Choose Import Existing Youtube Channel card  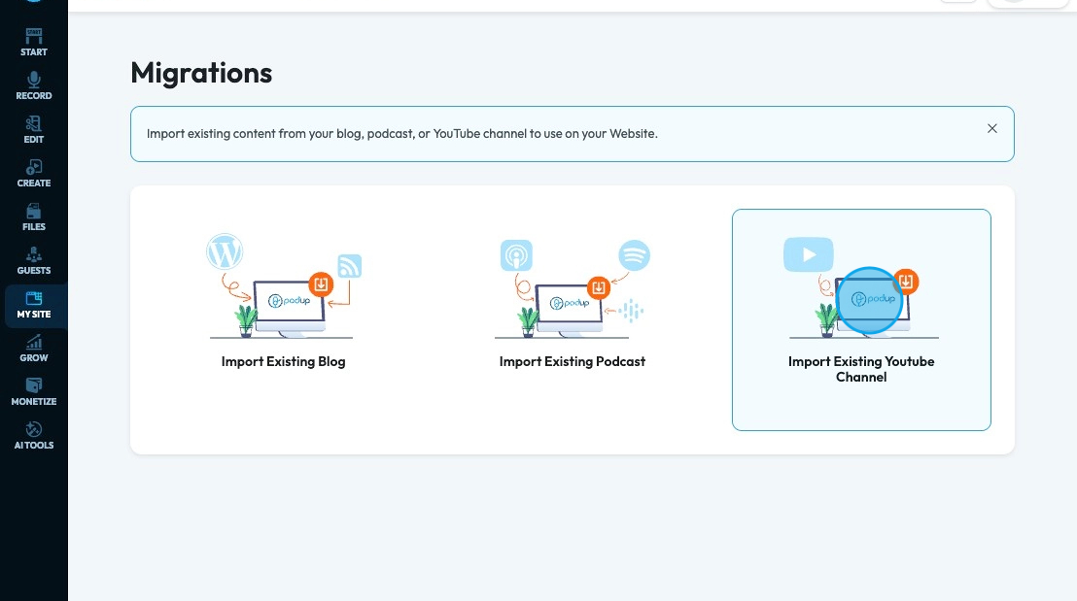861,319
